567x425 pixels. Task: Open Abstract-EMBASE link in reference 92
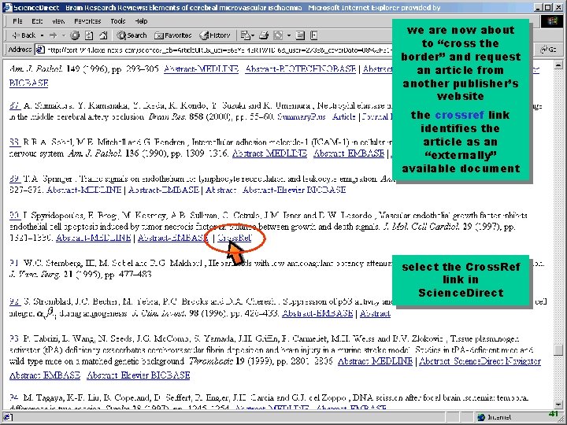pos(317,313)
